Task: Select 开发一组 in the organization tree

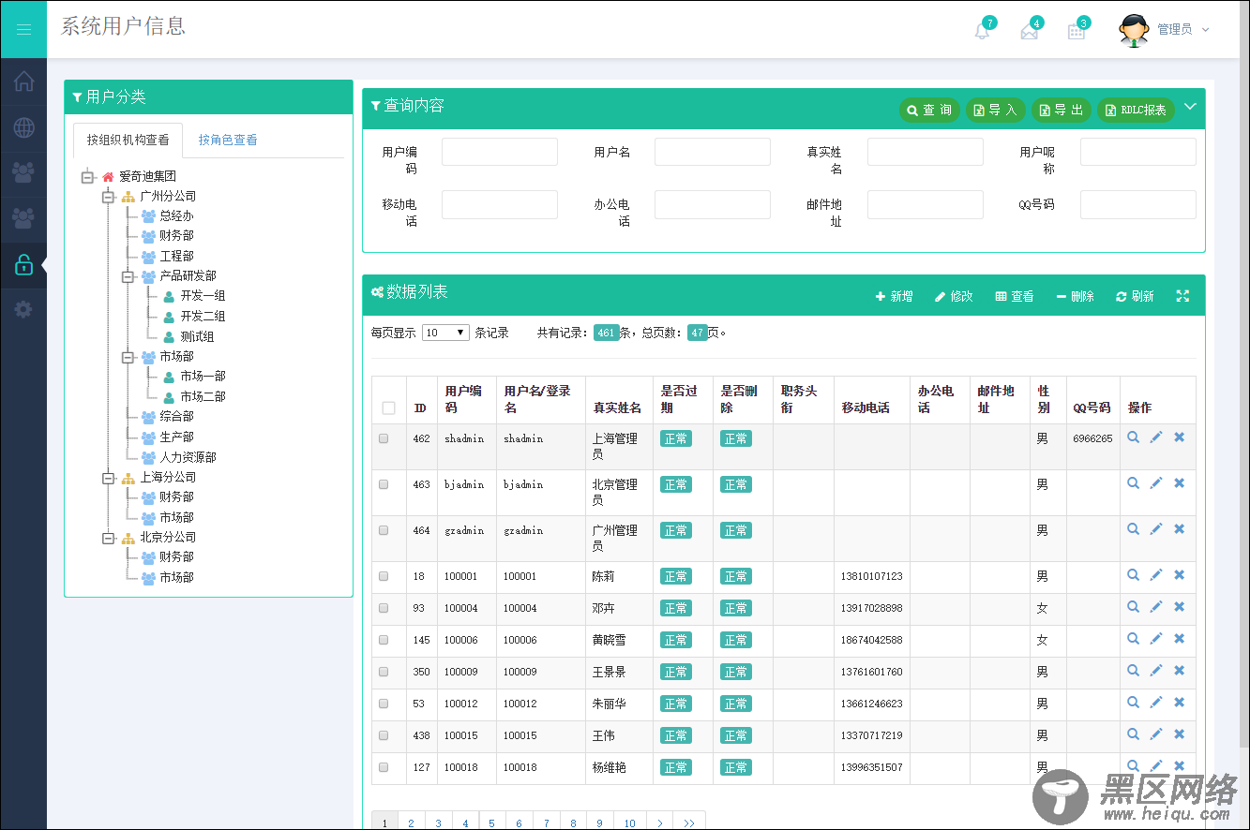Action: 203,296
